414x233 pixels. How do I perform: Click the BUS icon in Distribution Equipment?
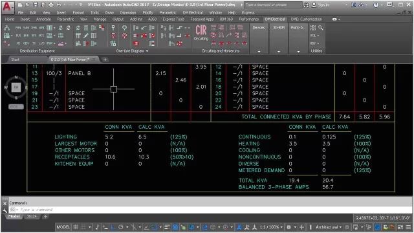pyautogui.click(x=18, y=36)
